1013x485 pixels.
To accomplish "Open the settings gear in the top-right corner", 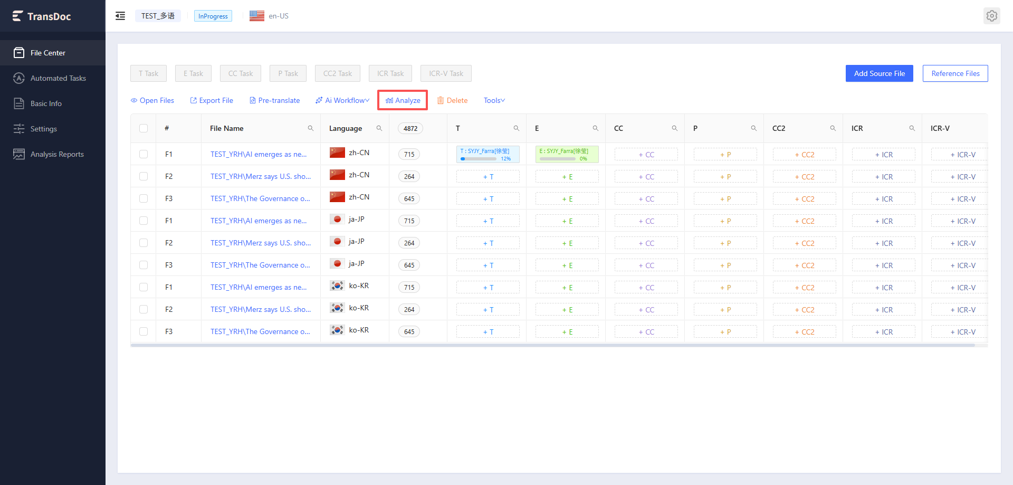I will click(x=992, y=16).
